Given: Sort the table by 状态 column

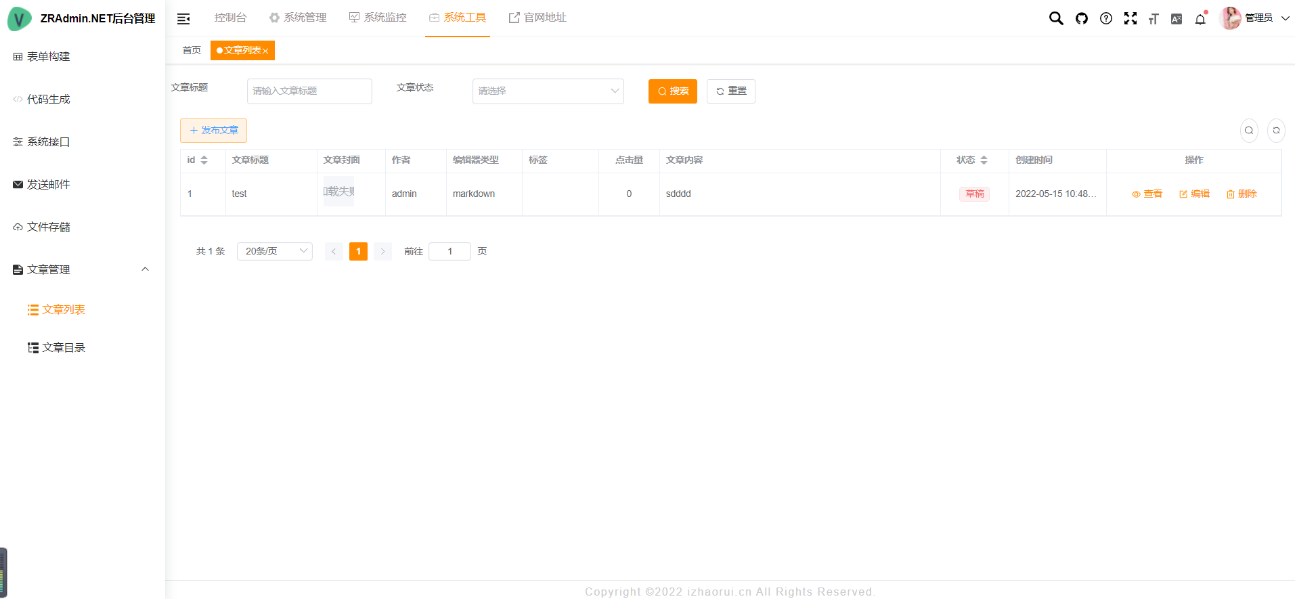Looking at the screenshot, I should (x=984, y=160).
